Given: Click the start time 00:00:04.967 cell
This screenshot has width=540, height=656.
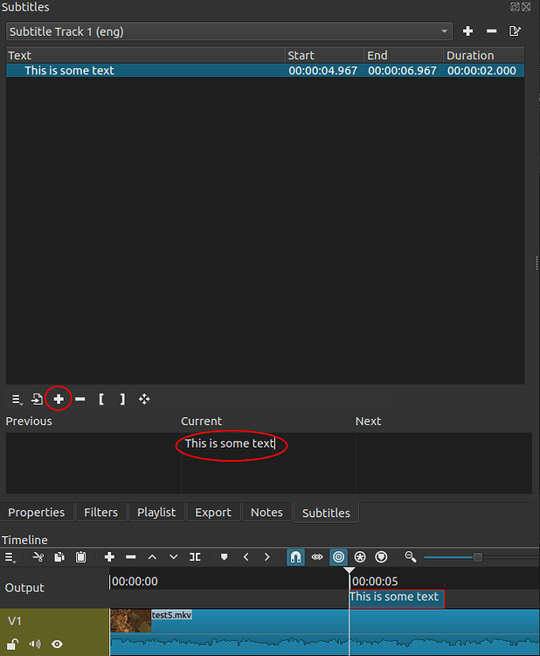Looking at the screenshot, I should 323,70.
